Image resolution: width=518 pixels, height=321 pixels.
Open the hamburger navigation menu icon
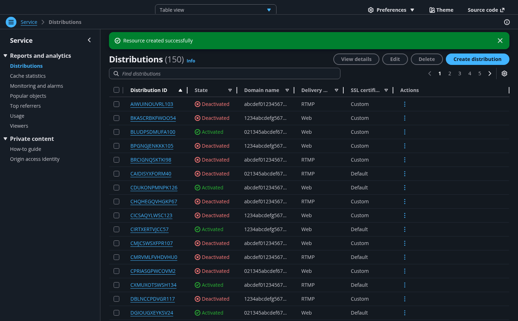[x=11, y=22]
